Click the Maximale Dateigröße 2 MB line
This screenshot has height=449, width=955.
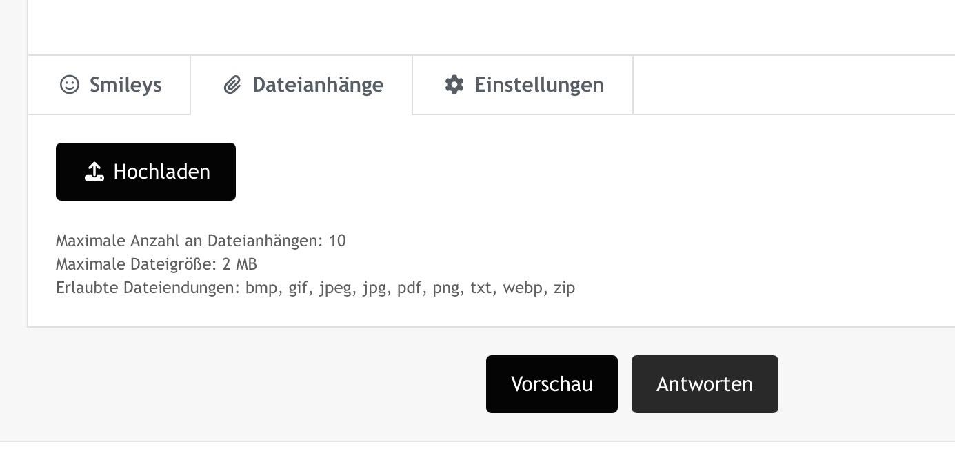click(x=157, y=264)
